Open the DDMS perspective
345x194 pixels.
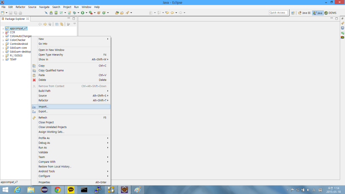331,13
